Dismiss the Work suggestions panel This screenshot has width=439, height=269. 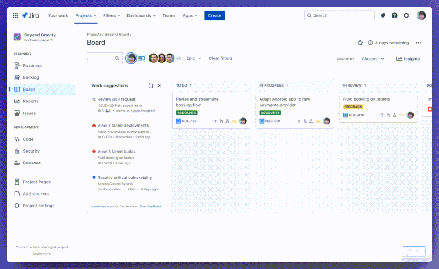(159, 85)
